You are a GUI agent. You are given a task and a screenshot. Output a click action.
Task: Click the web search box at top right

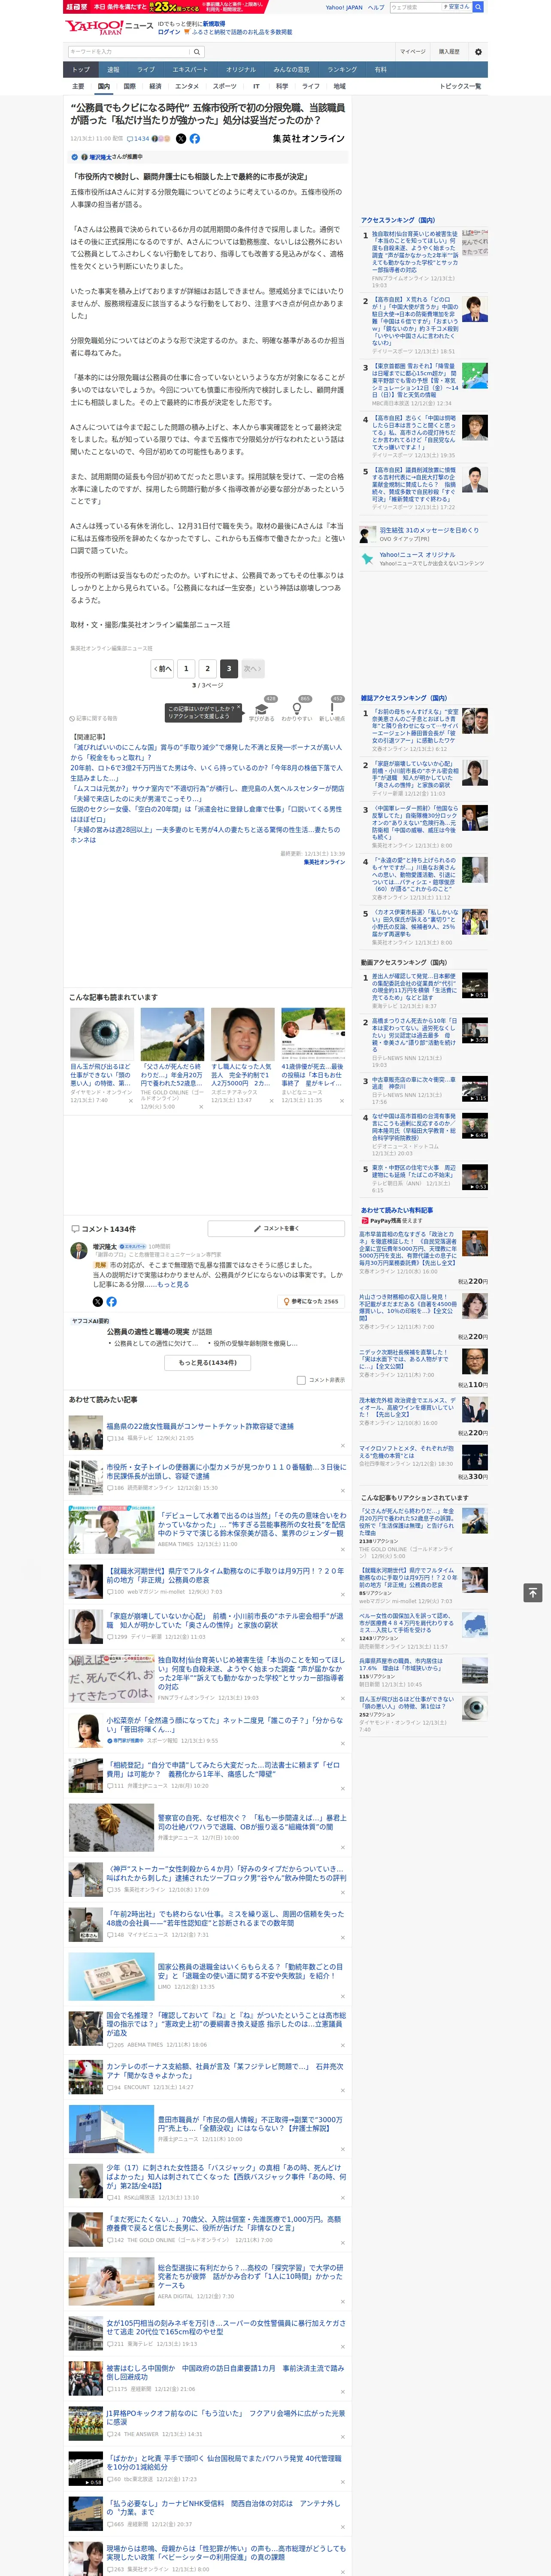416,7
